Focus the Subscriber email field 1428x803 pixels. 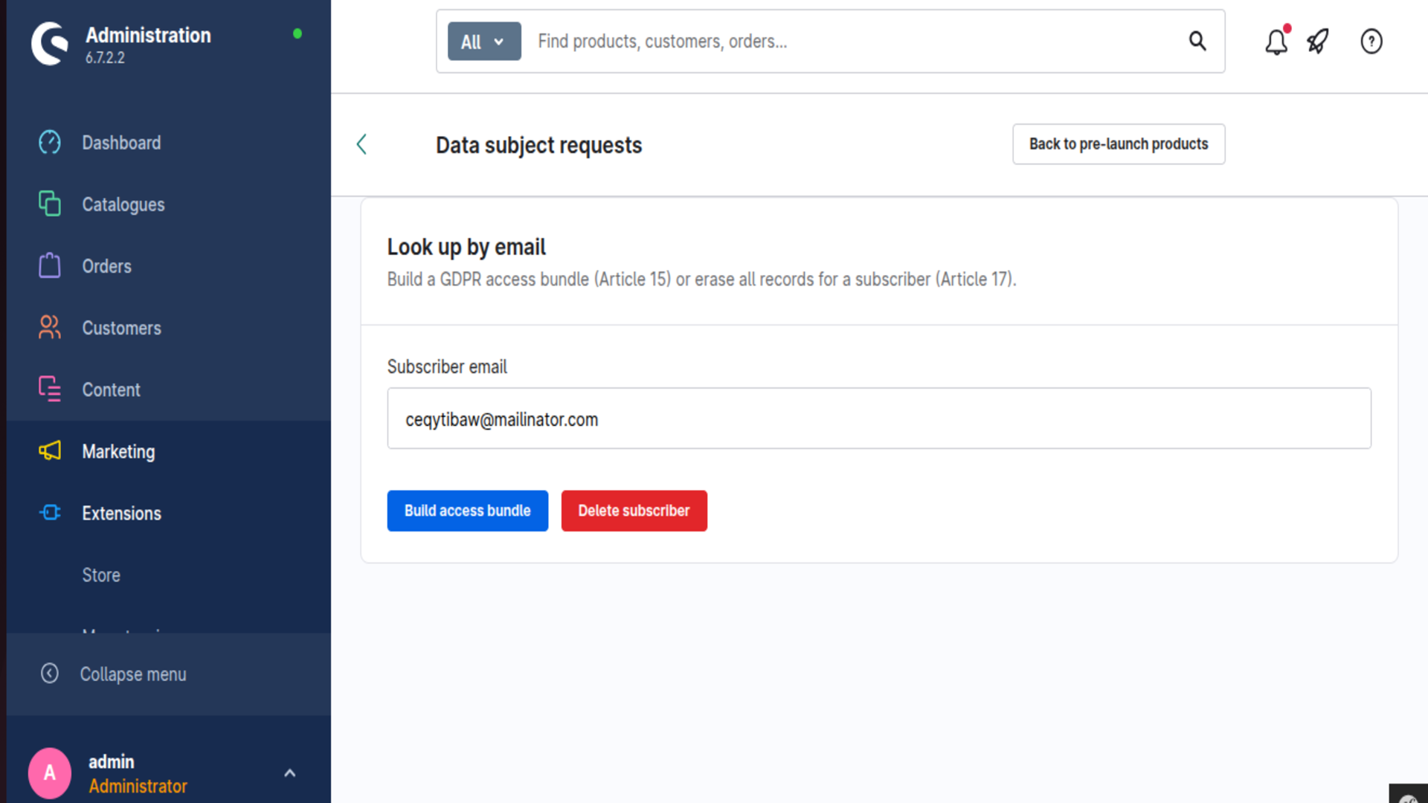(x=879, y=418)
